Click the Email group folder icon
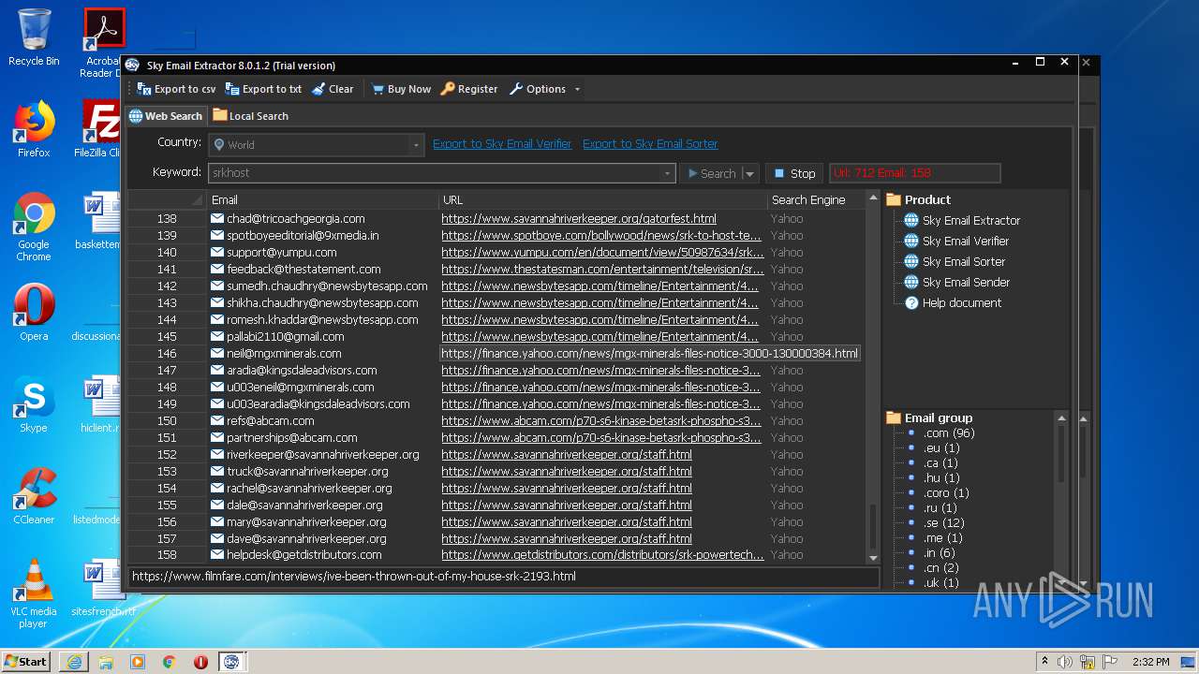1199x674 pixels. click(x=894, y=418)
